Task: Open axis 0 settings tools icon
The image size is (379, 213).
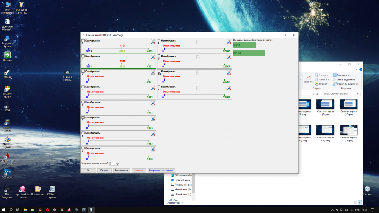Action: click(153, 42)
